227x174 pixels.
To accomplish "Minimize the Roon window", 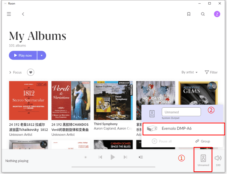I will (200, 3).
